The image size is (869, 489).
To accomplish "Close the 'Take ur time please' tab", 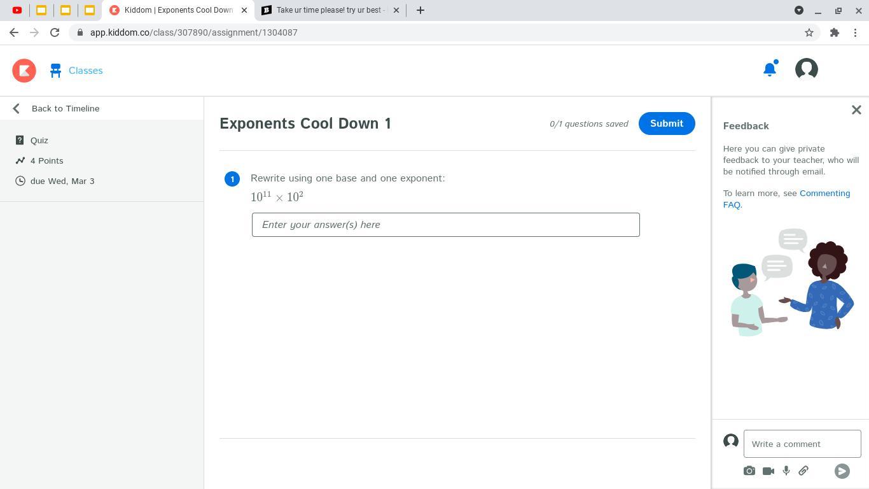I will pos(397,10).
